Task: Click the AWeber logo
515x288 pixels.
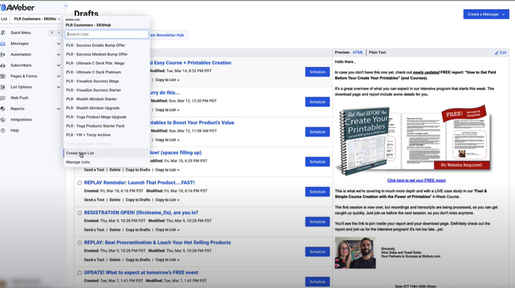Action: pos(18,7)
